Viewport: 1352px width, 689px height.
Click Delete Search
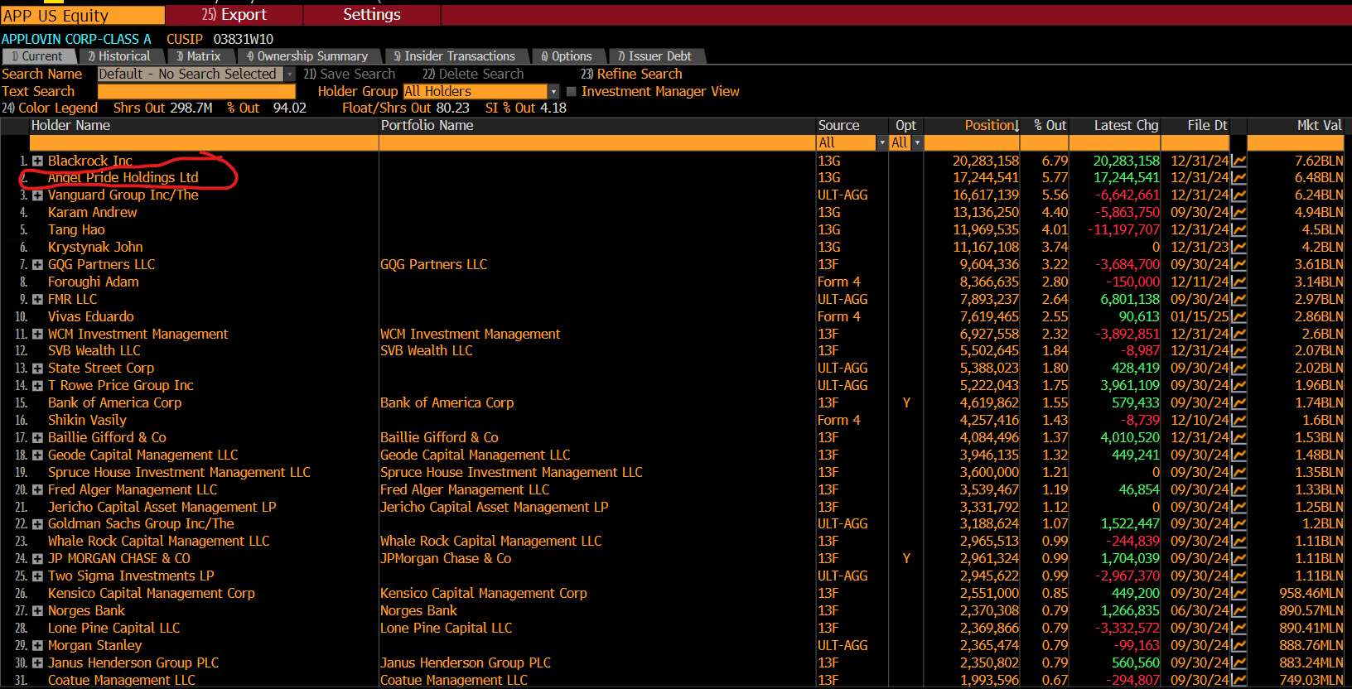(x=473, y=75)
